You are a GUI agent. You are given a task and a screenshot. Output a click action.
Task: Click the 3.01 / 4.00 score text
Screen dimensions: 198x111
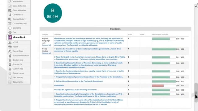(180, 57)
